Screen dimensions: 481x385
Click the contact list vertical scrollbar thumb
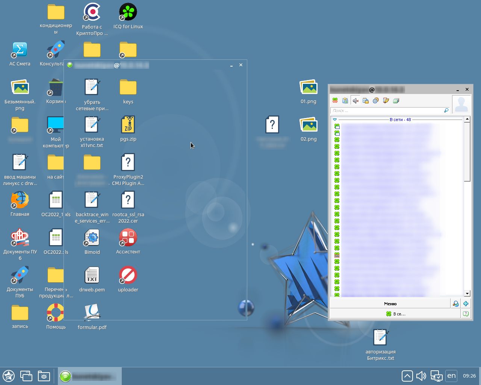coord(467,150)
